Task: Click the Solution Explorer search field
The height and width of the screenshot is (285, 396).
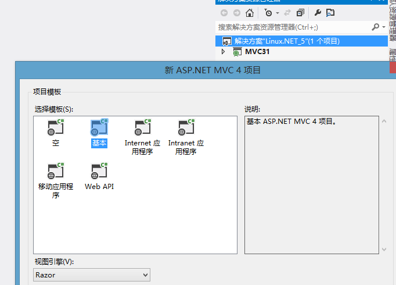Action: point(293,27)
